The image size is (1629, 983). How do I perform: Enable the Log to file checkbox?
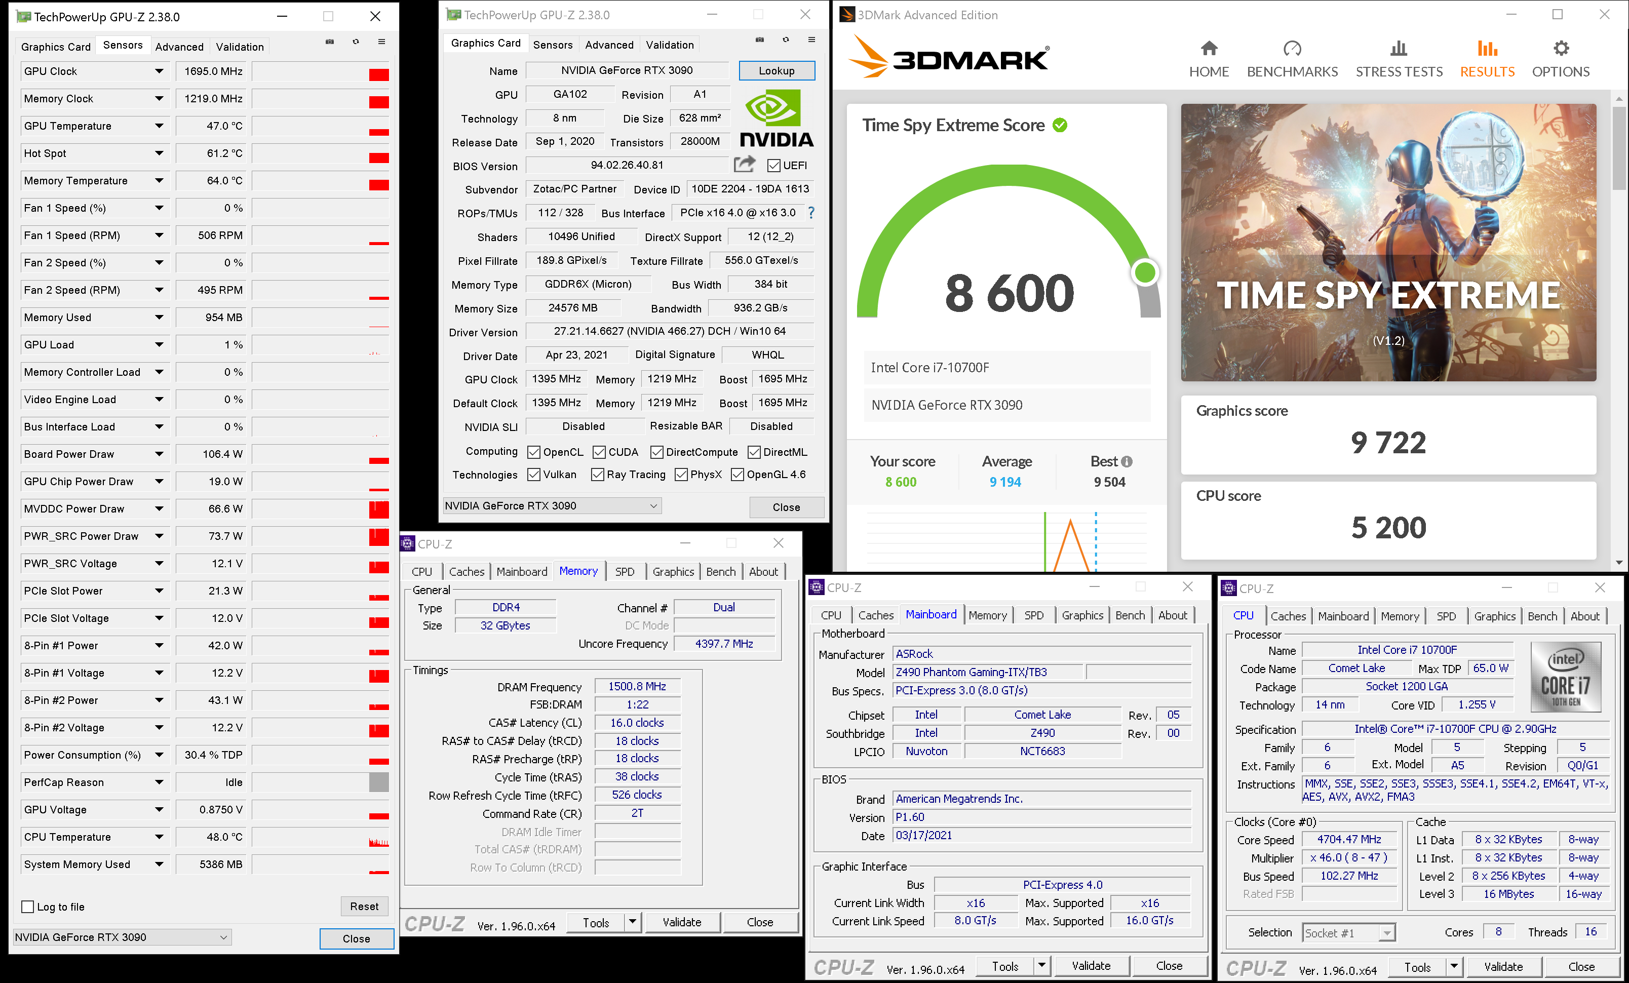[28, 907]
